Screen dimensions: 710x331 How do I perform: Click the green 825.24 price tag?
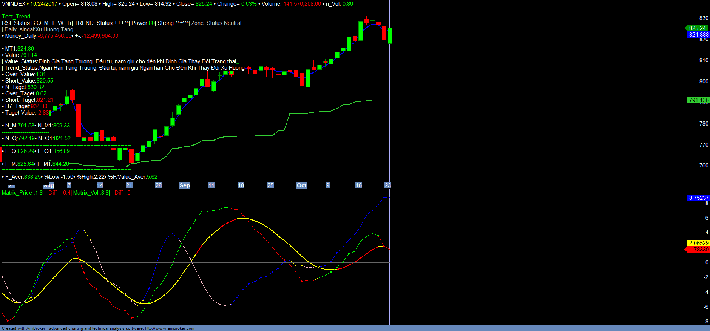pyautogui.click(x=697, y=28)
